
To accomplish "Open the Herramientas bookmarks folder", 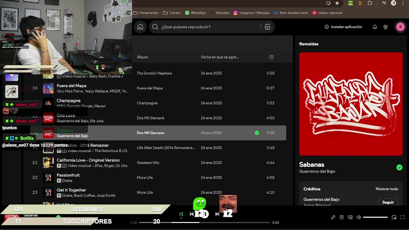I will click(146, 13).
